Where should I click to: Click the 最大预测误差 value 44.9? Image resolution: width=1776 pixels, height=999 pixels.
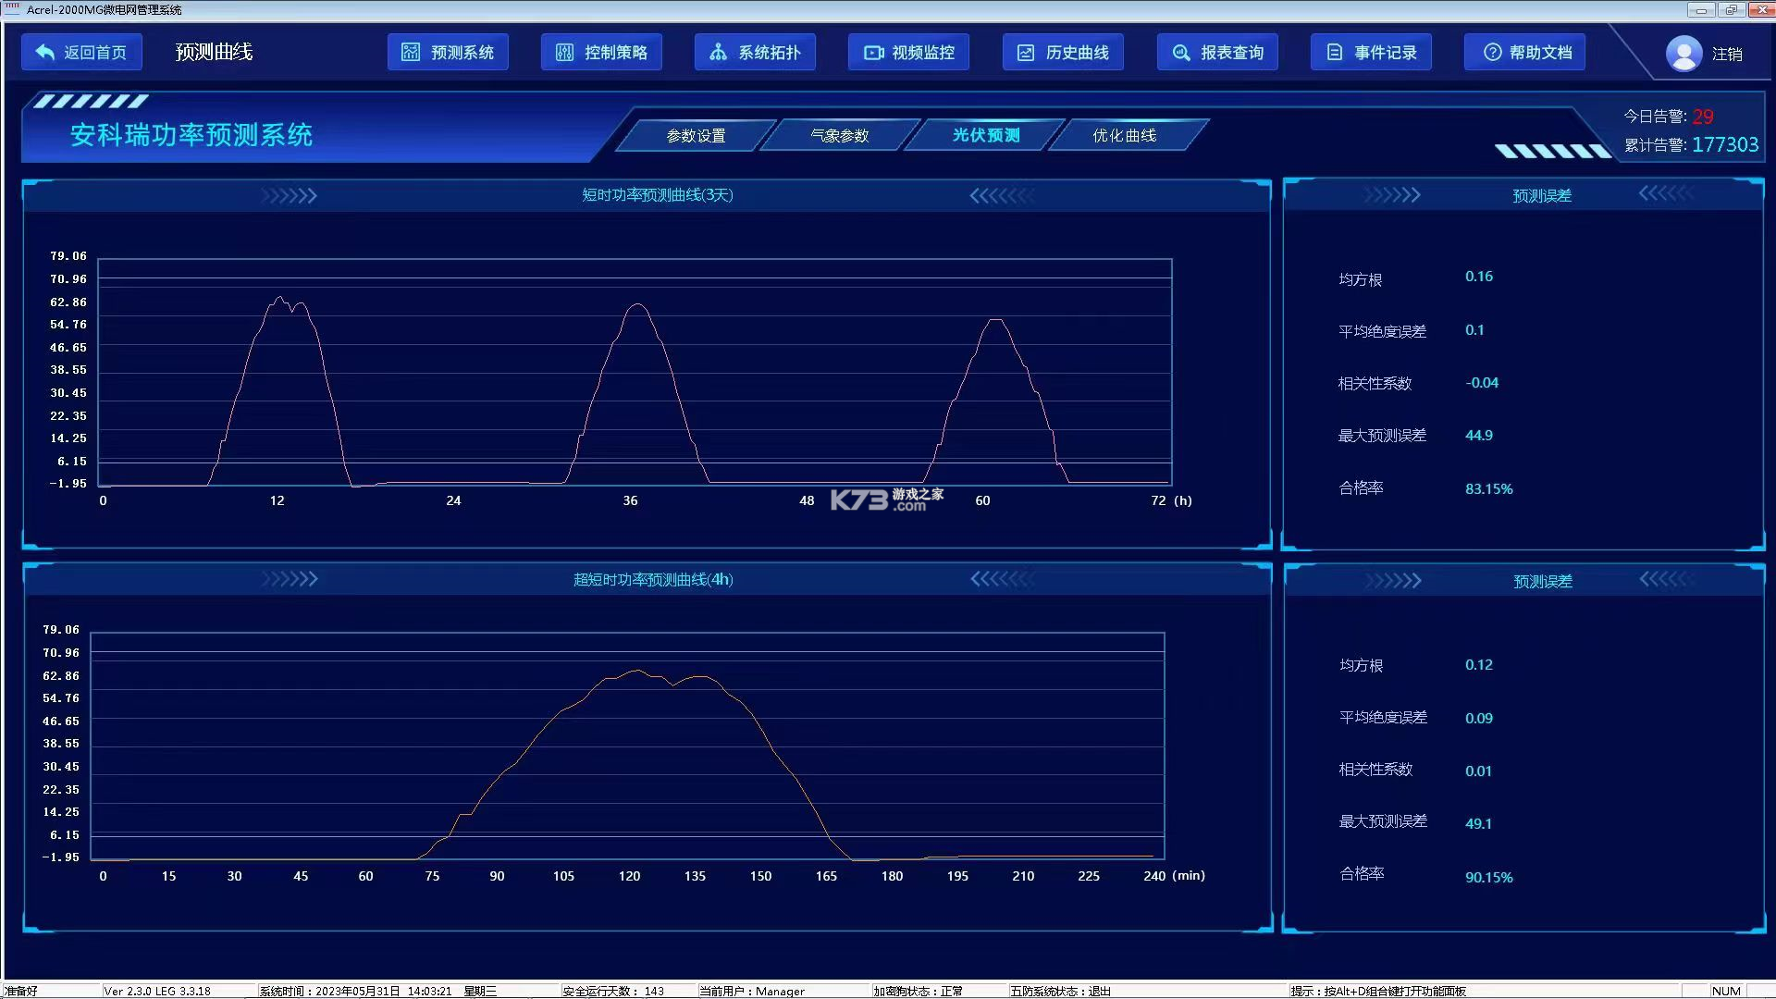[1478, 436]
